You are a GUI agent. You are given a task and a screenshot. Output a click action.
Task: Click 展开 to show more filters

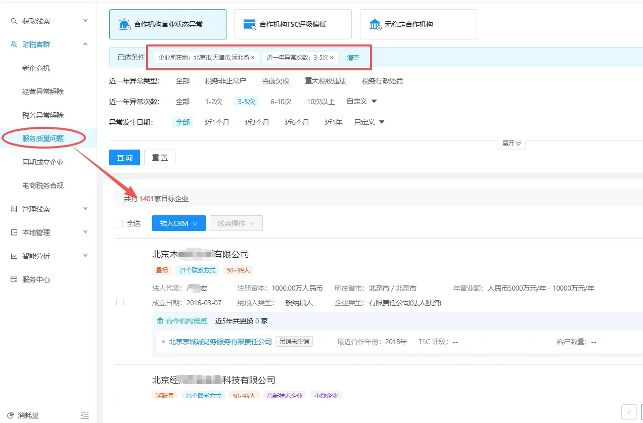(x=512, y=144)
